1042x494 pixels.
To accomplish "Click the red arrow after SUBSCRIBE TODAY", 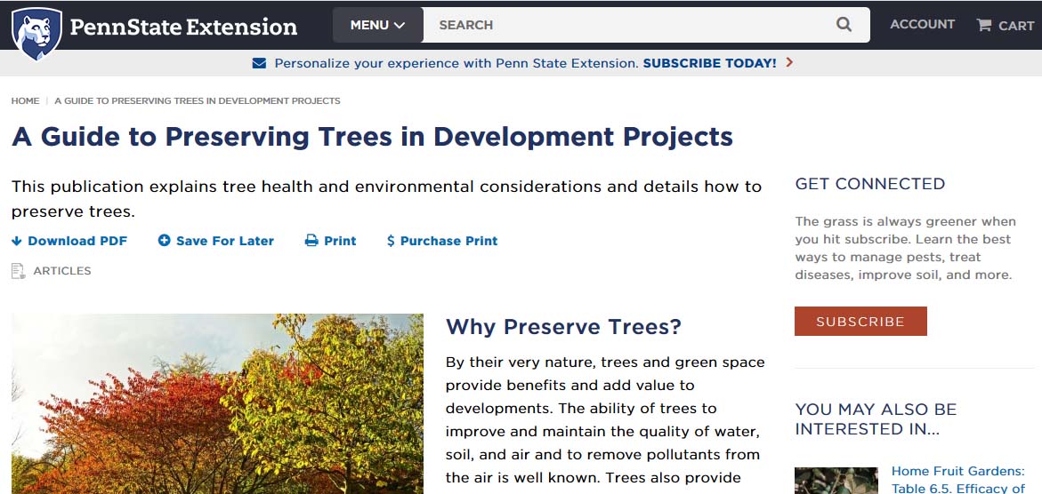I will [x=789, y=63].
